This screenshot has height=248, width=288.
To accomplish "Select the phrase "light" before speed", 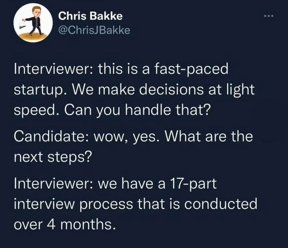I will pyautogui.click(x=242, y=90).
